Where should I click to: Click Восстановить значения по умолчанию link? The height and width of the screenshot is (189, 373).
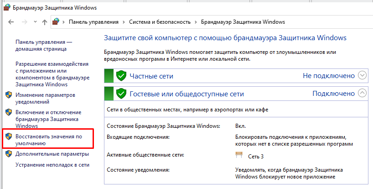tap(48, 140)
